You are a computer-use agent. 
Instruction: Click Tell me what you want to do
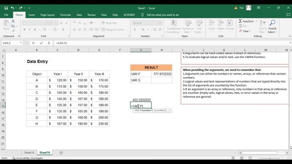[162, 15]
